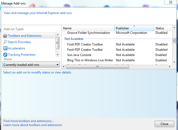Click the horizontal scrollbar thumb

(x=98, y=67)
